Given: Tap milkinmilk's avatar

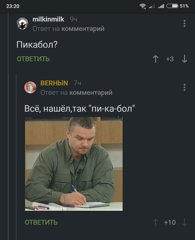Looking at the screenshot, I should [x=22, y=23].
